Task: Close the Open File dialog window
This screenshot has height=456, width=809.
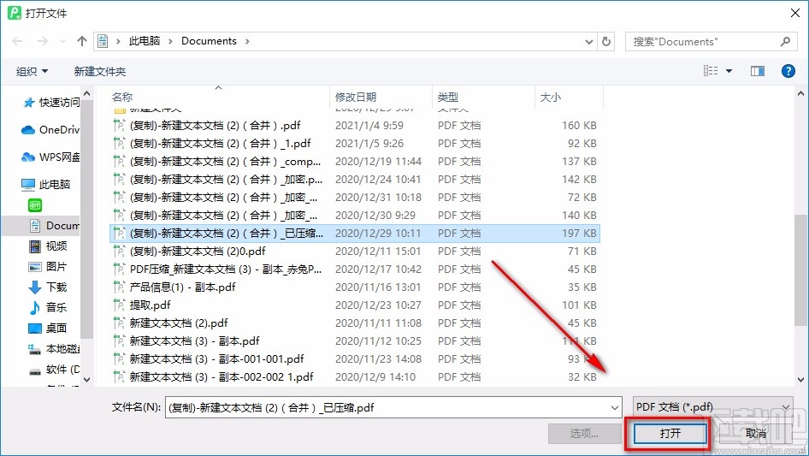Action: 795,13
